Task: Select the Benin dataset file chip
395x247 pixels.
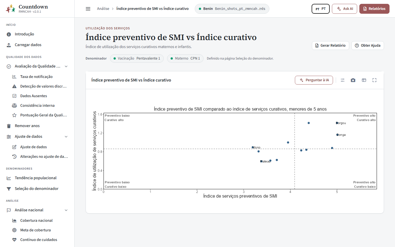Action: (232, 9)
